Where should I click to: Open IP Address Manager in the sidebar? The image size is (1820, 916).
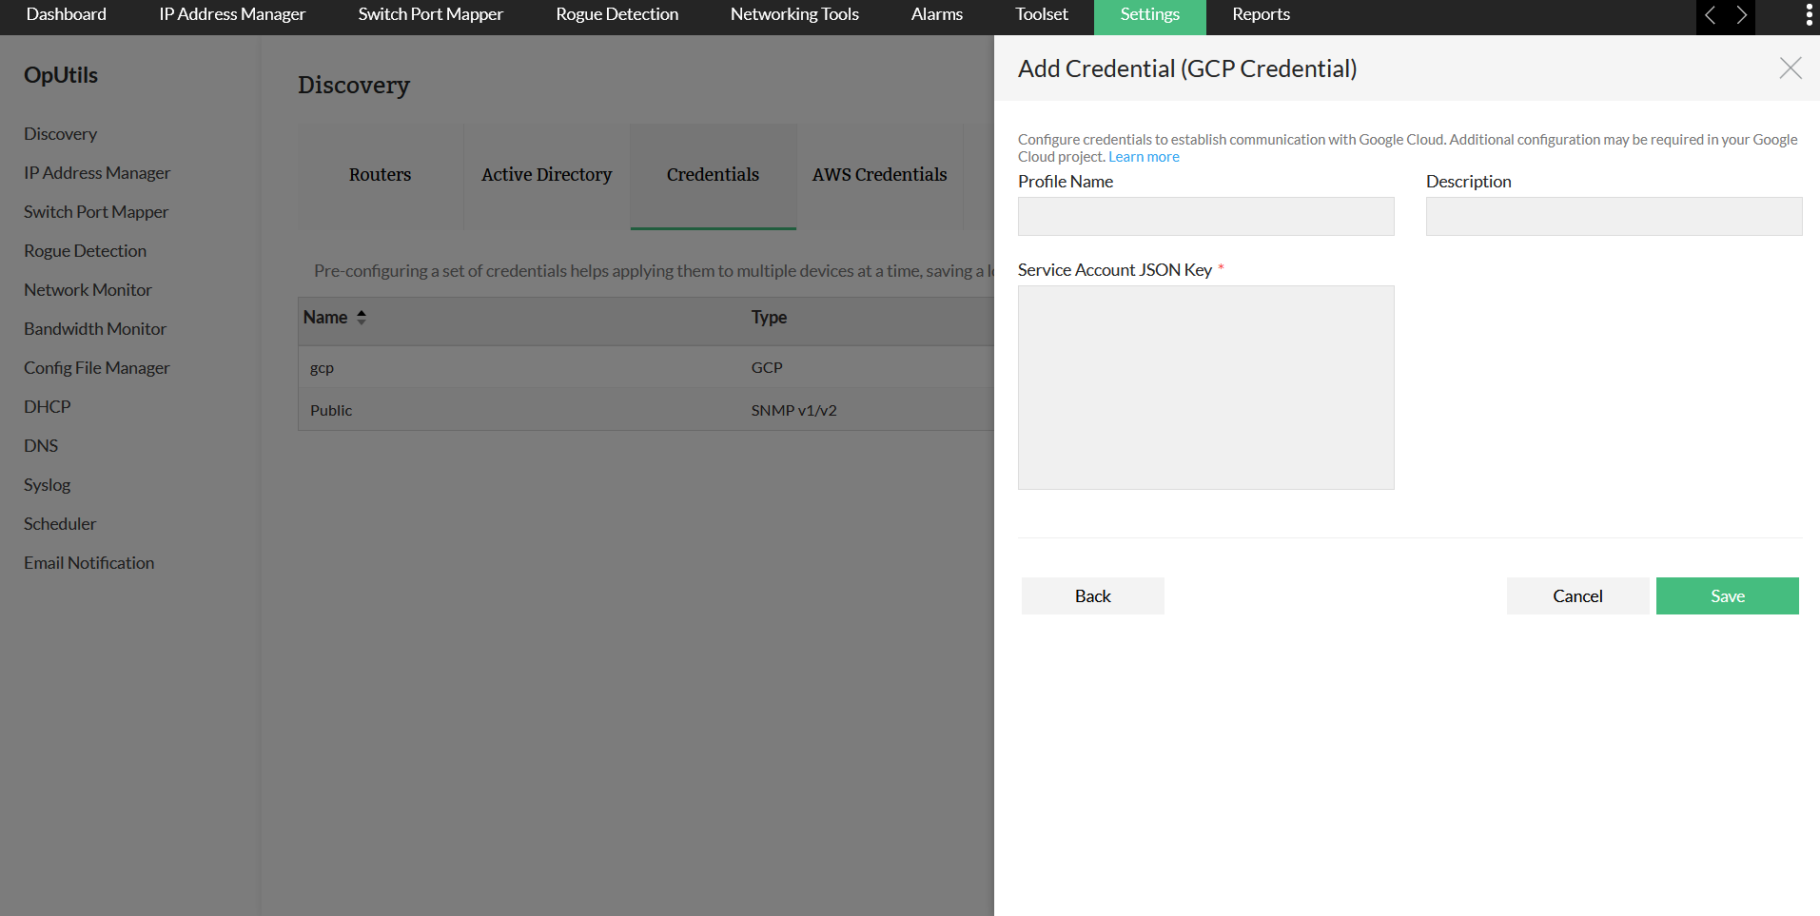coord(97,173)
